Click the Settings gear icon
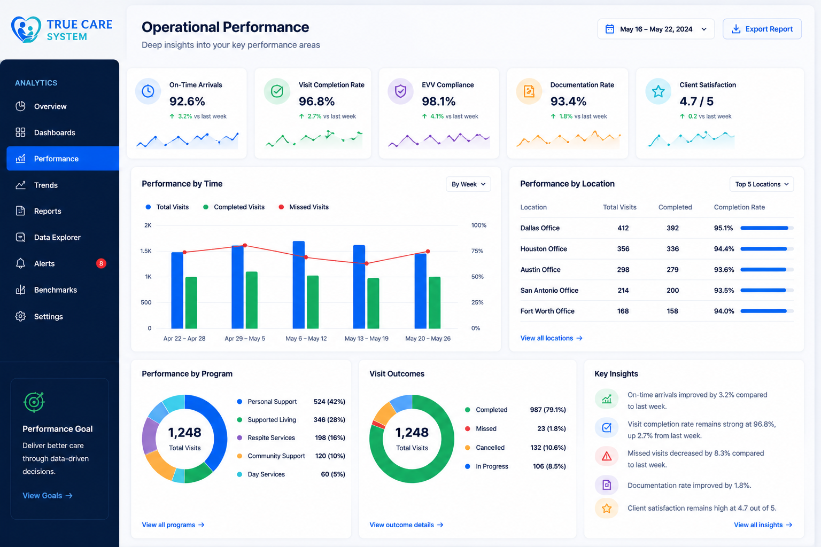This screenshot has height=547, width=821. (x=20, y=316)
